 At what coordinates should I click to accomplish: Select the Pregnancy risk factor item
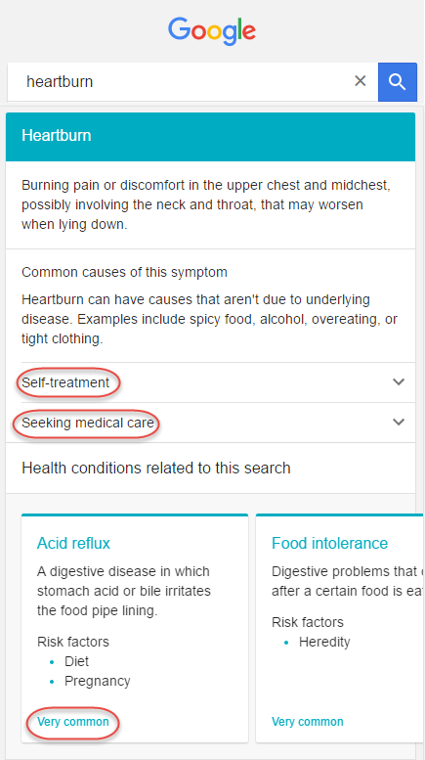[x=98, y=682]
